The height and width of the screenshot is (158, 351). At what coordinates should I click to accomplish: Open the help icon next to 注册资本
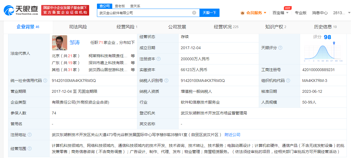[159, 59]
